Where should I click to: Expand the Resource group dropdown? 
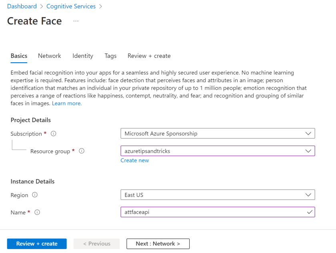pyautogui.click(x=218, y=151)
